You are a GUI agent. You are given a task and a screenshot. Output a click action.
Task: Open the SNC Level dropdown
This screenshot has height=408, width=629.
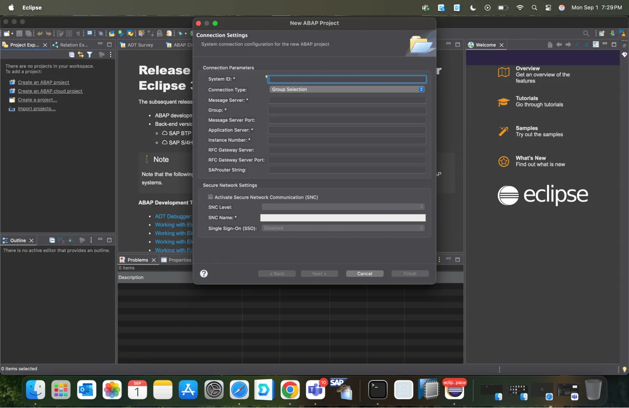click(x=343, y=207)
